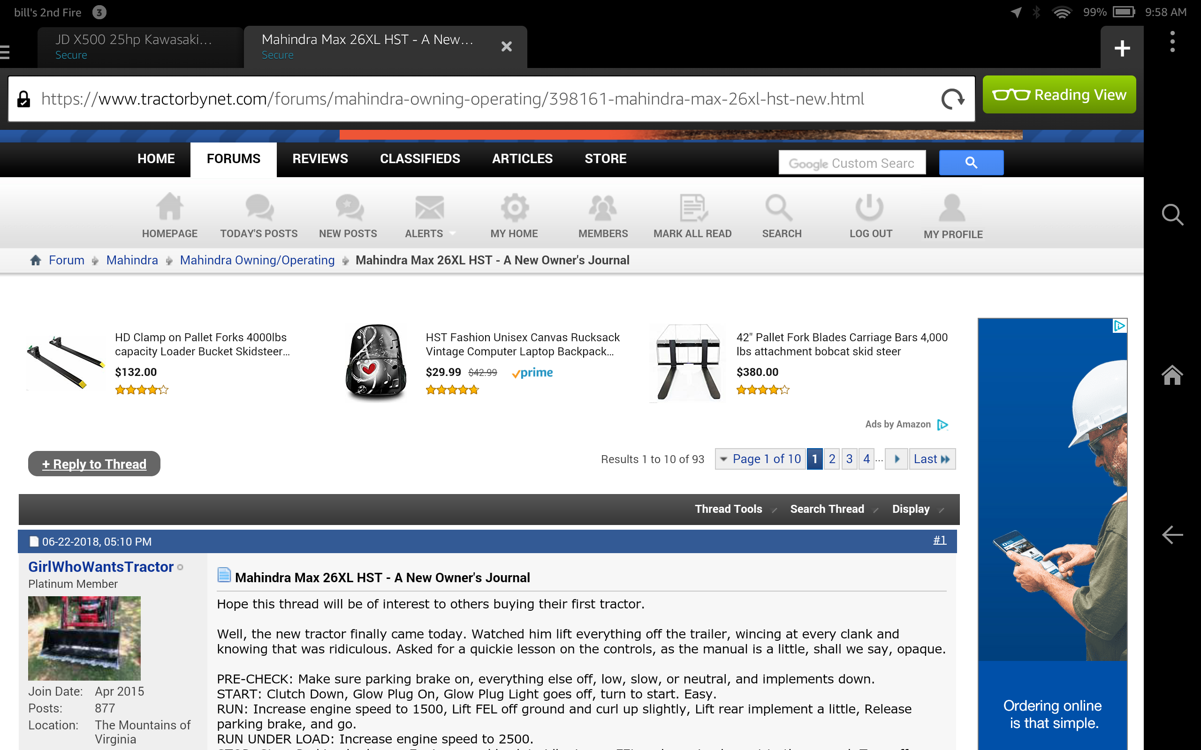Go to page 3 of thread

(x=849, y=459)
